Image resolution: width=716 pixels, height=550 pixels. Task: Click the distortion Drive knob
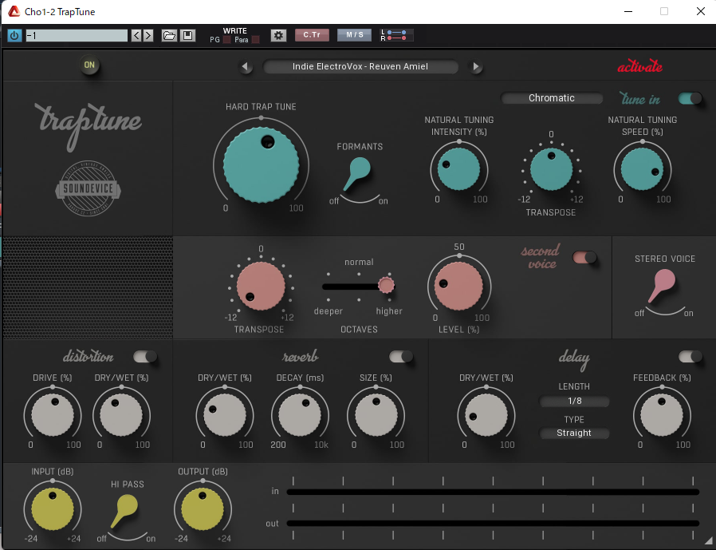click(53, 415)
